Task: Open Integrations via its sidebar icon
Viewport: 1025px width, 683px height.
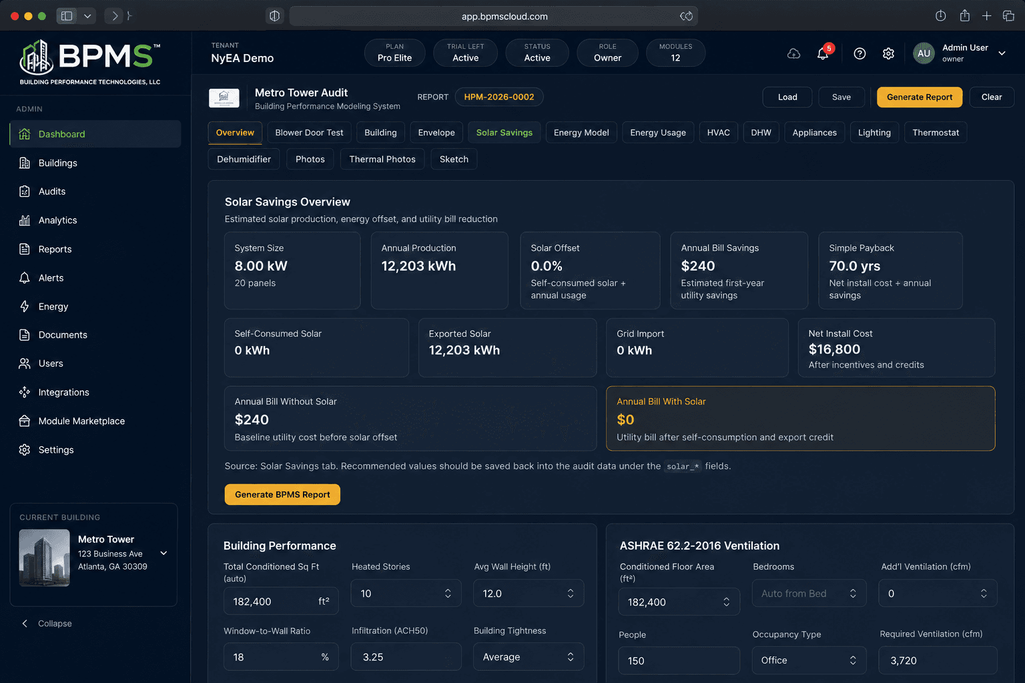Action: 25,392
